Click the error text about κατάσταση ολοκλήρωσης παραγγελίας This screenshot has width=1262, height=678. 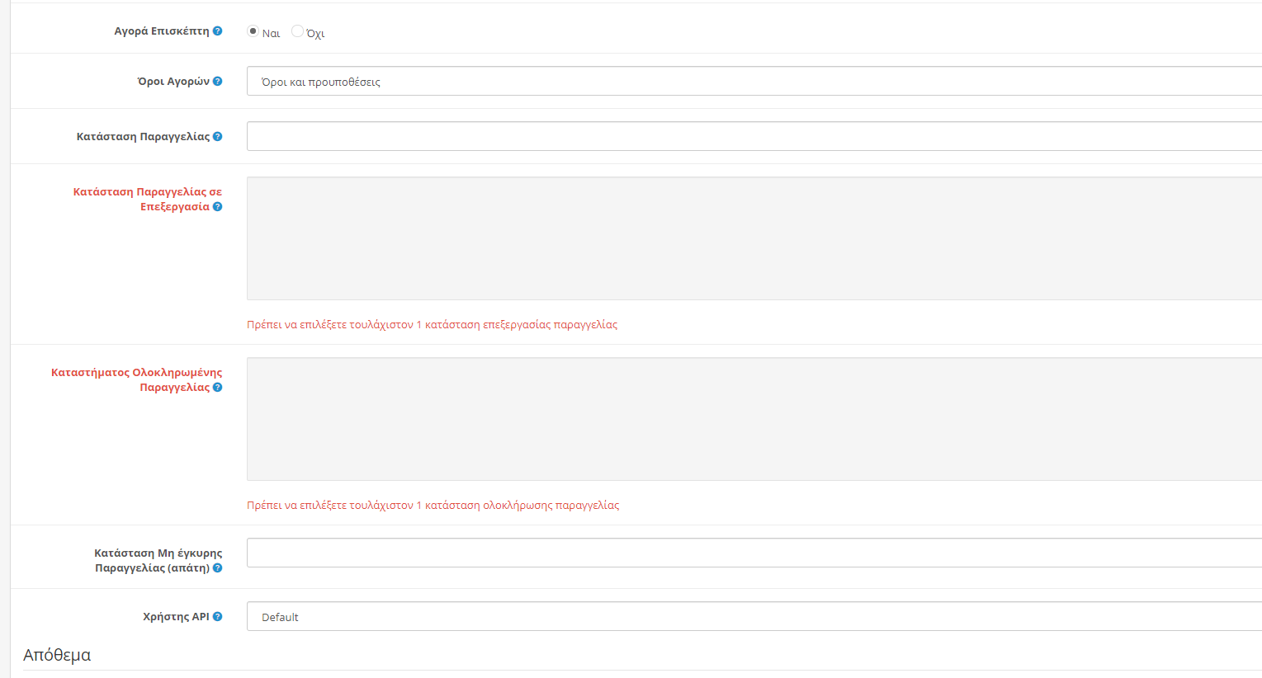tap(432, 506)
